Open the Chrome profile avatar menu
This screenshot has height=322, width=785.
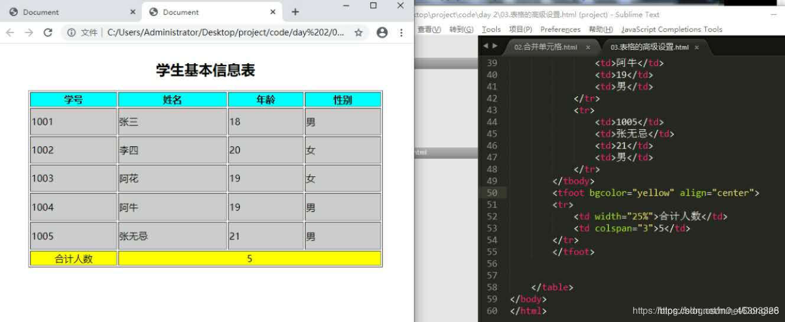point(382,33)
